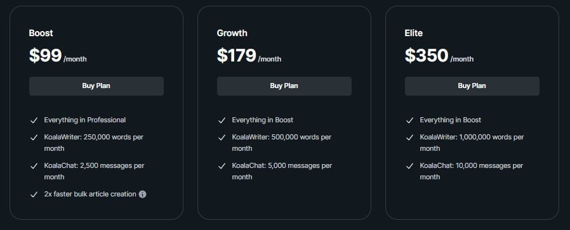The height and width of the screenshot is (230, 570).
Task: Click the Elite plan Buy Plan button
Action: (x=472, y=86)
